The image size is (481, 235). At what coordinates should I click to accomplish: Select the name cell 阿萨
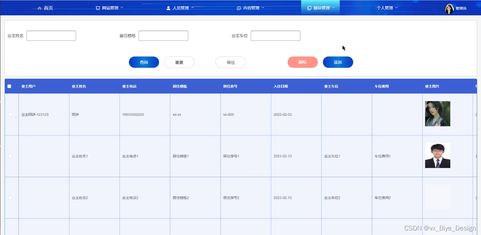(x=75, y=114)
